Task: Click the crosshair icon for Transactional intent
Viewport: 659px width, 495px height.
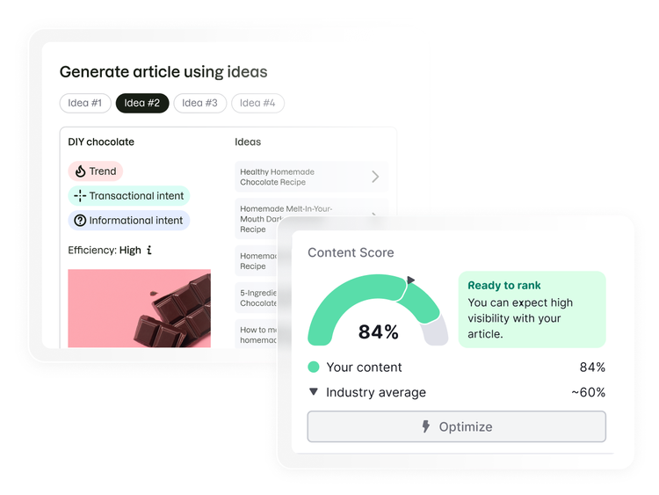Action: pos(80,196)
